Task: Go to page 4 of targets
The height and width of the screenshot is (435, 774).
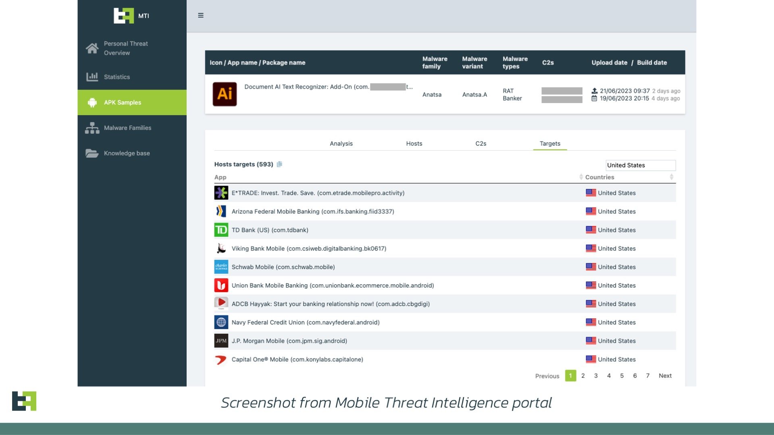Action: click(609, 375)
